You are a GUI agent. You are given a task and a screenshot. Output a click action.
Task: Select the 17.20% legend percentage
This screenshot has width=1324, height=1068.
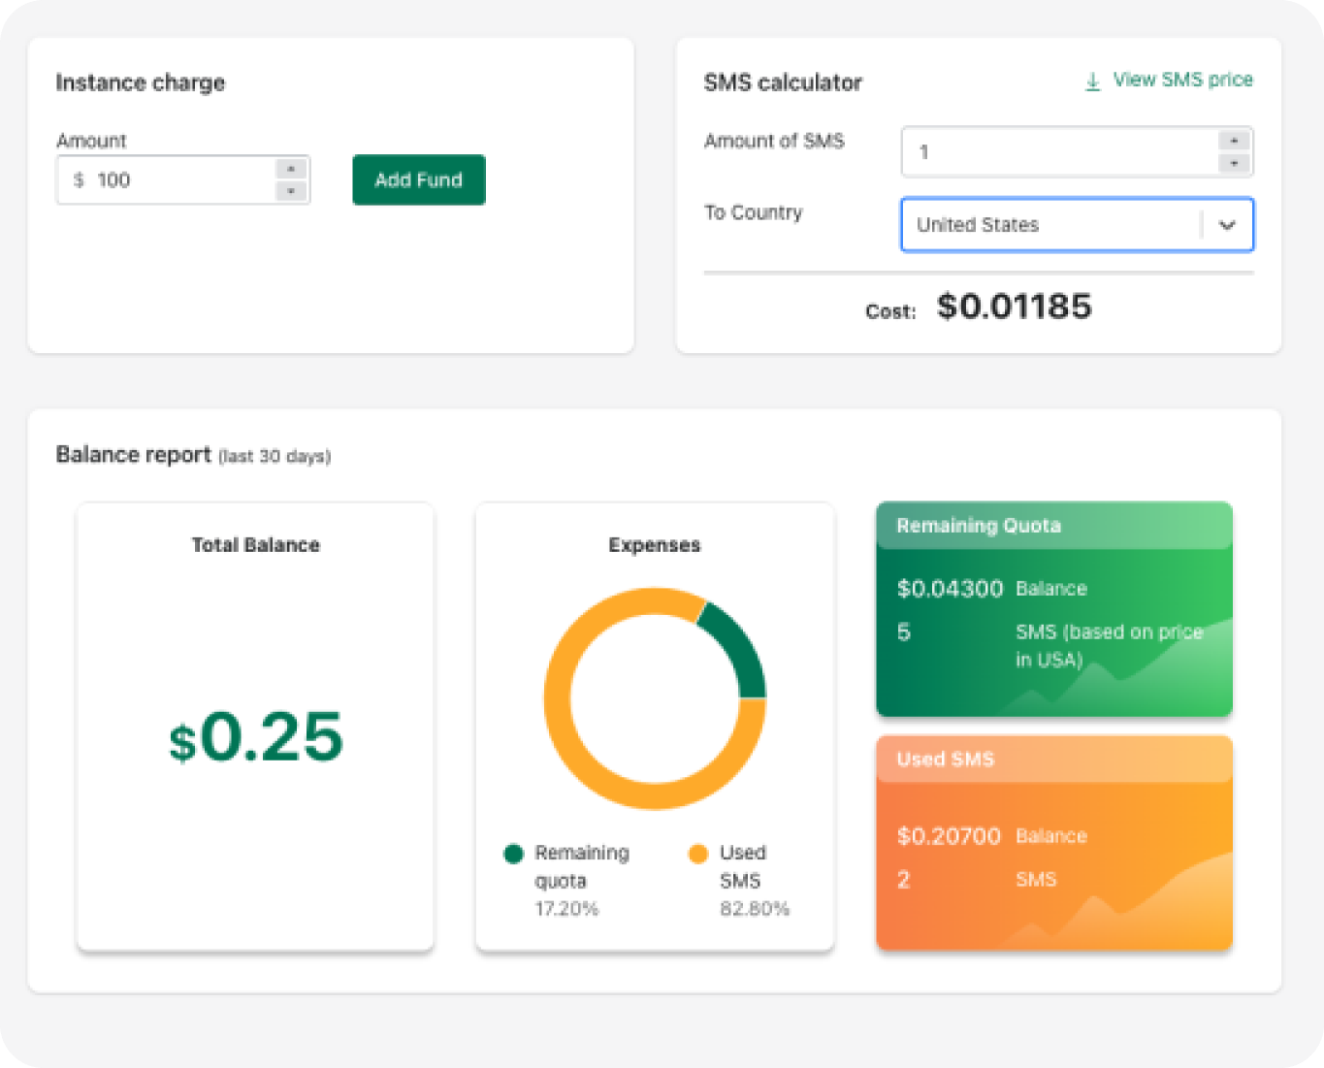(567, 909)
